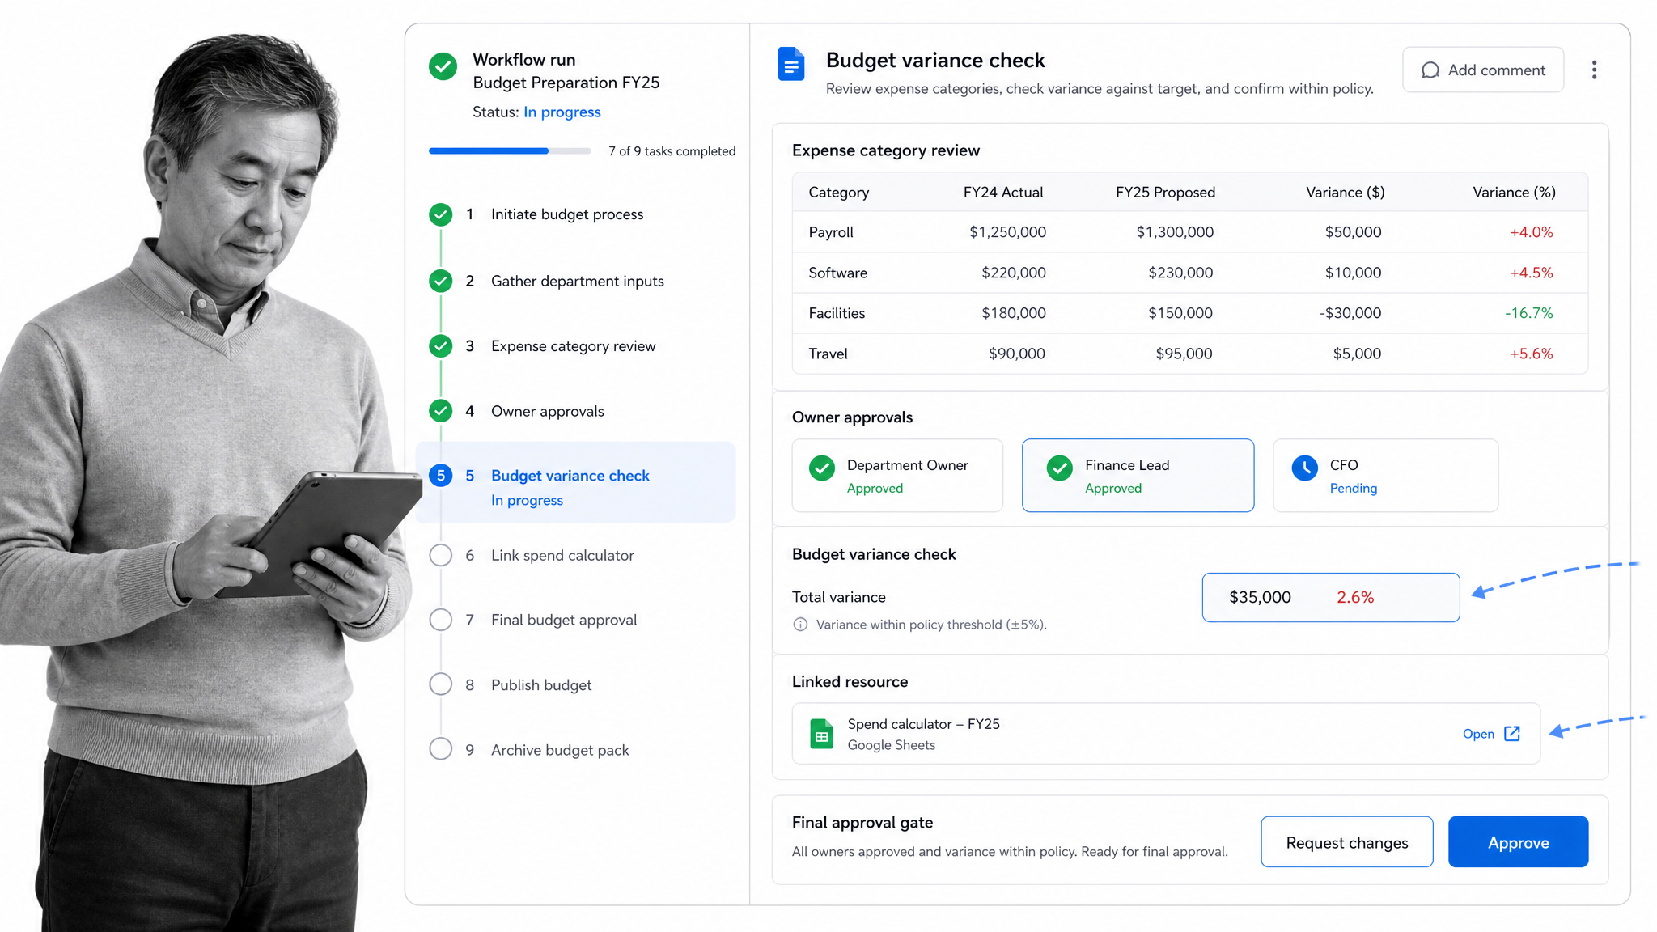
Task: Click the Total variance value field
Action: tap(1331, 597)
